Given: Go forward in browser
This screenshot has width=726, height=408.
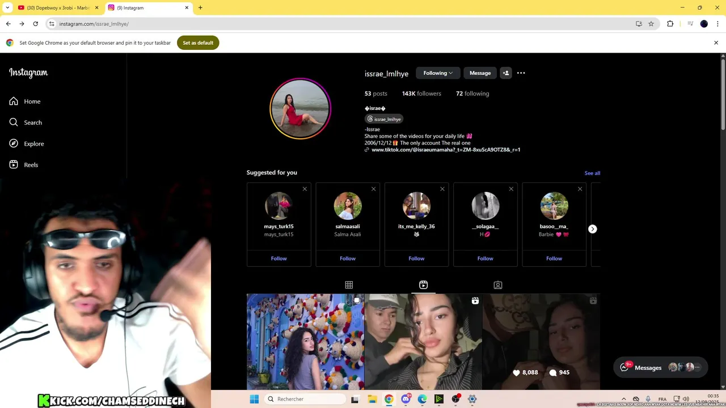Looking at the screenshot, I should click(22, 24).
